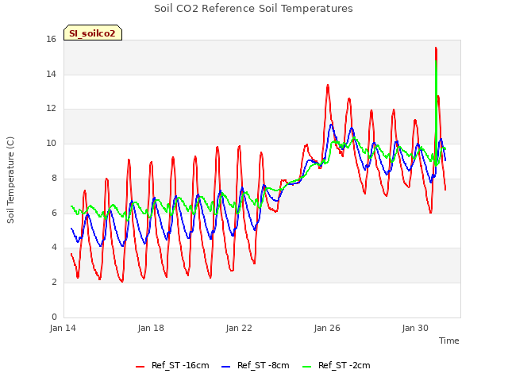Click the Jan 22 x-axis tick label
The width and height of the screenshot is (508, 381).
point(239,328)
